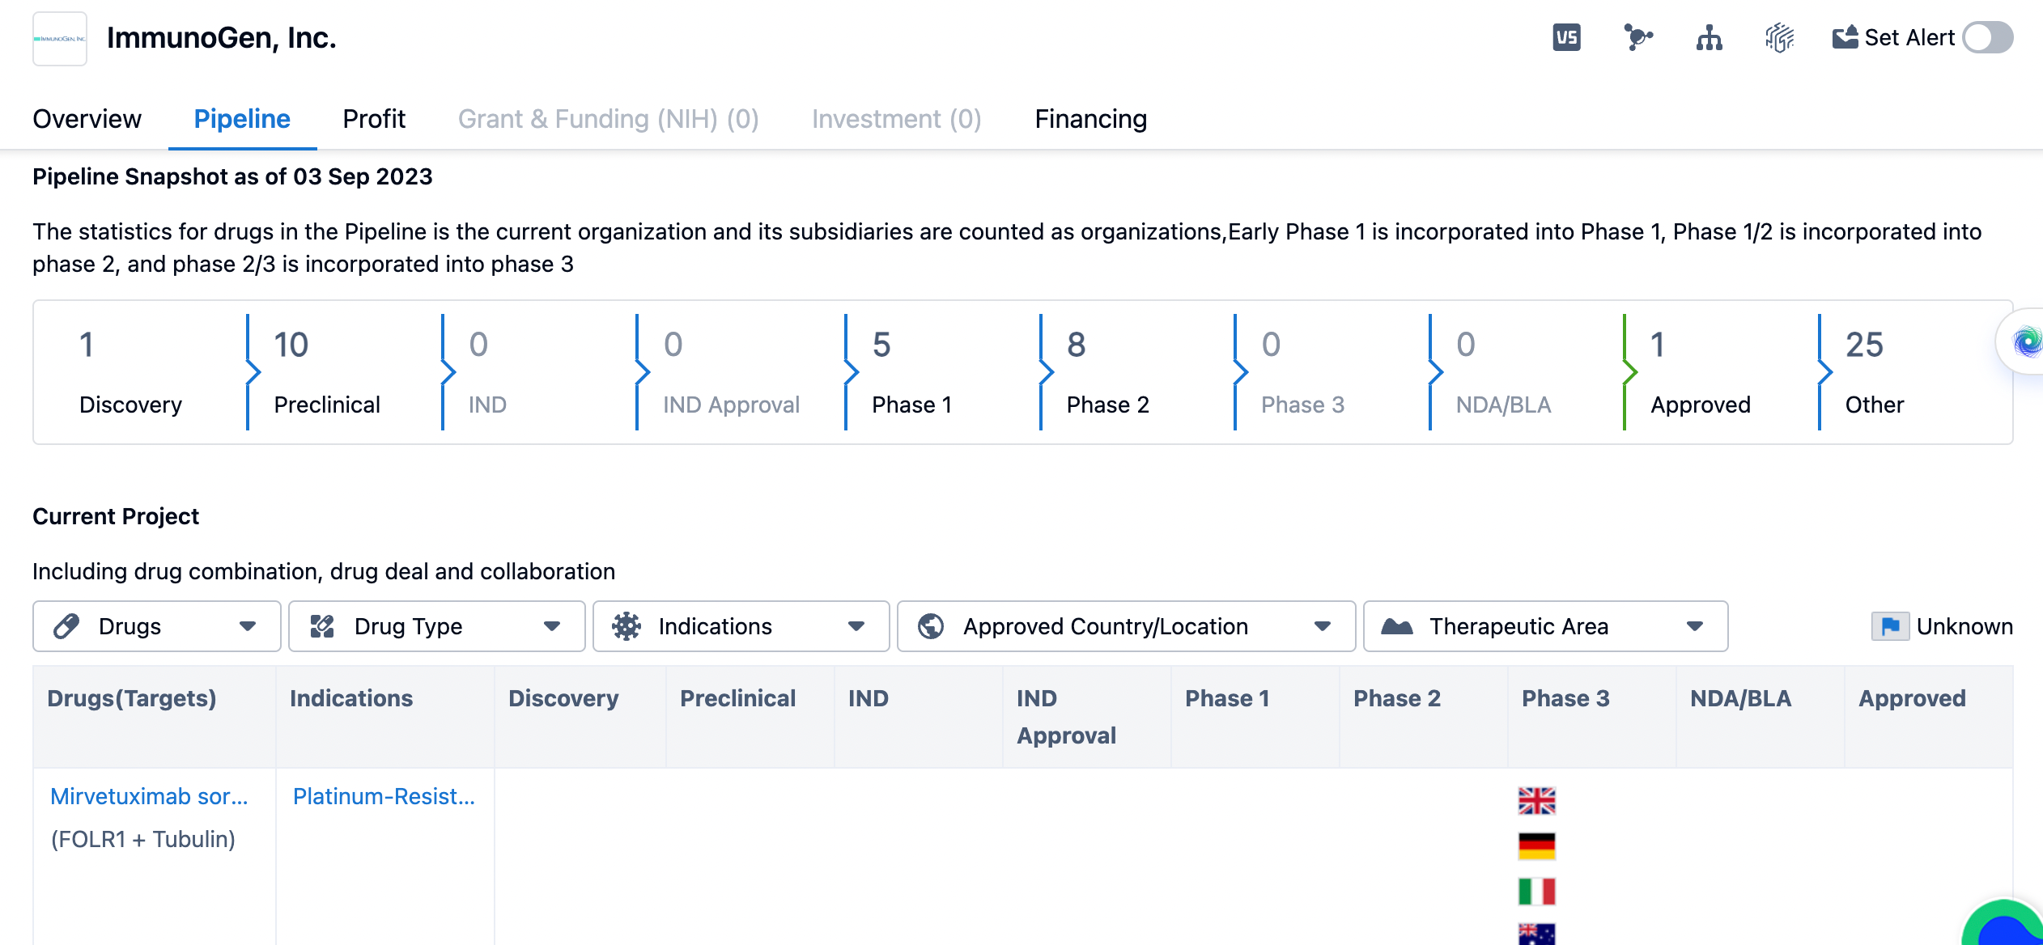Image resolution: width=2043 pixels, height=945 pixels.
Task: Click the United Kingdom flag icon
Action: pyautogui.click(x=1536, y=800)
